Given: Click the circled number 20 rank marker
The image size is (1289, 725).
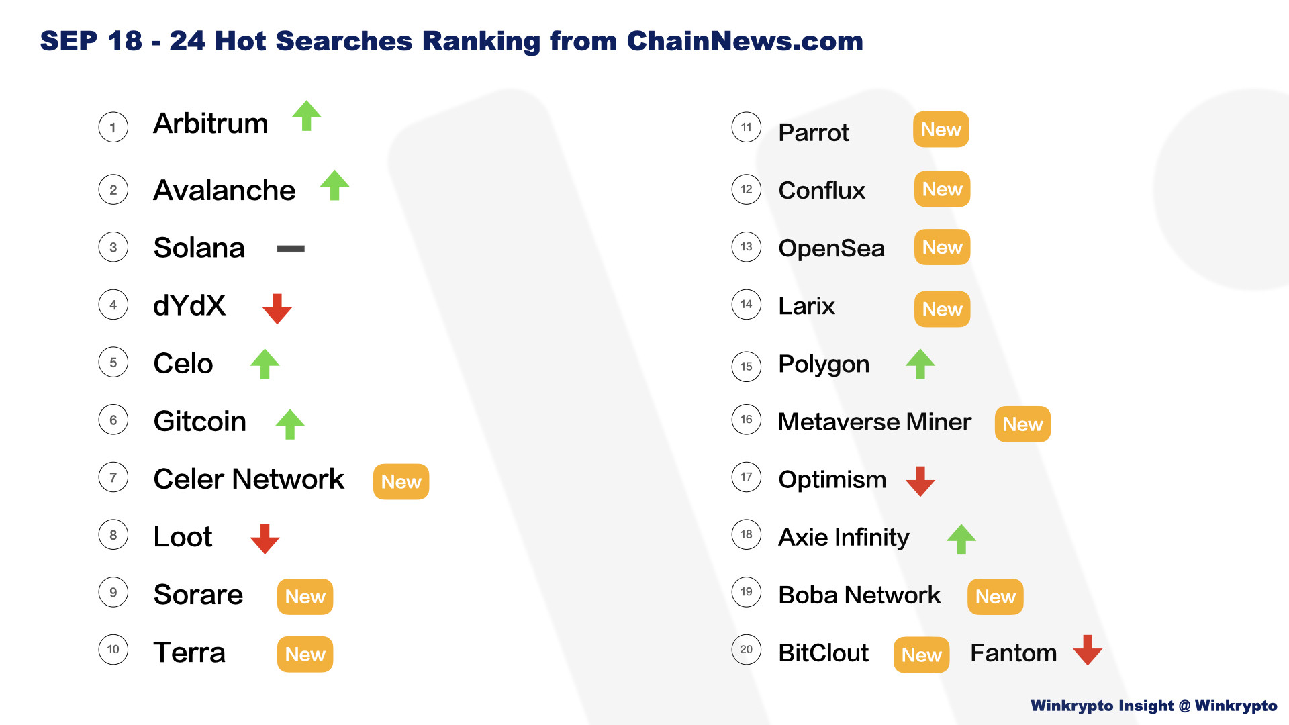Looking at the screenshot, I should tap(747, 650).
